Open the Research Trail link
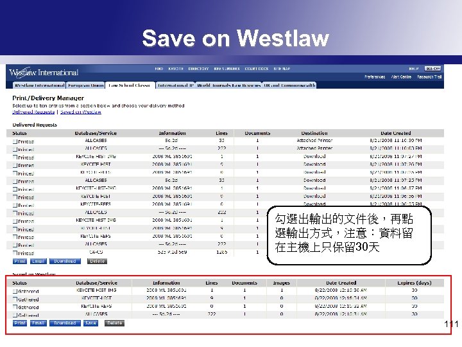462x347 pixels. coord(429,76)
